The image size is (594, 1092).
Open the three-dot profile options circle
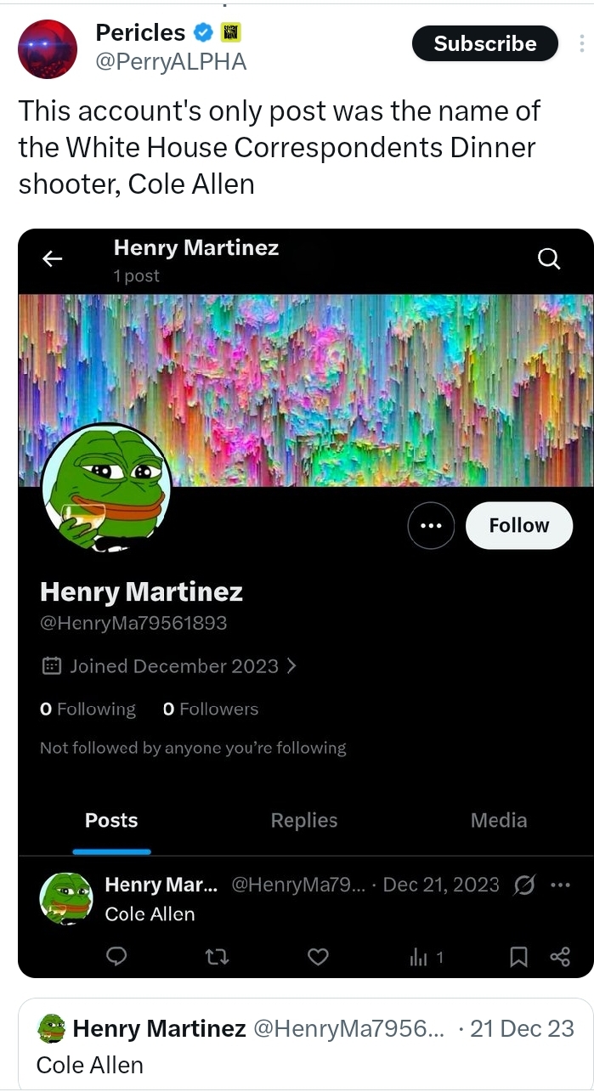click(x=431, y=526)
